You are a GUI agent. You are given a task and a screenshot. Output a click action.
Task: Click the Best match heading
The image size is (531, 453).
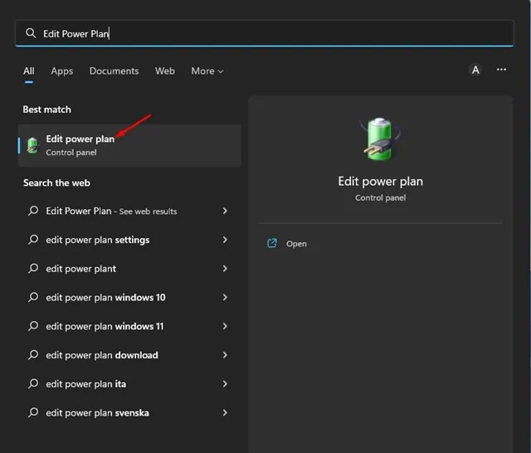coord(47,110)
